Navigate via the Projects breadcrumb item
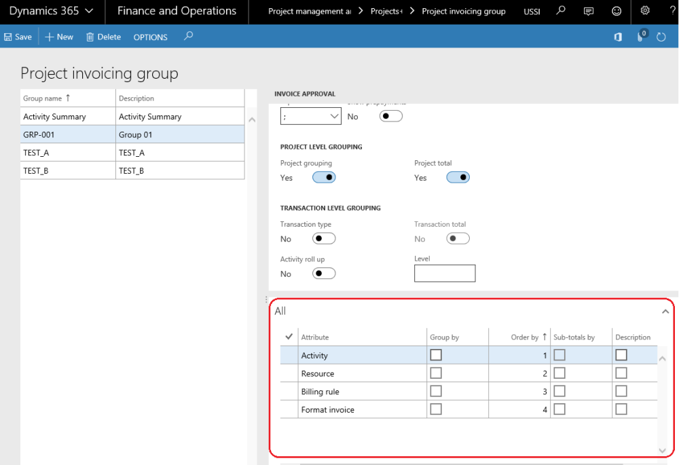 (384, 12)
